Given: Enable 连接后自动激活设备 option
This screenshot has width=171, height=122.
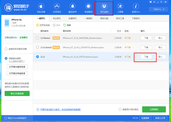Looking at the screenshot, I should 6,49.
